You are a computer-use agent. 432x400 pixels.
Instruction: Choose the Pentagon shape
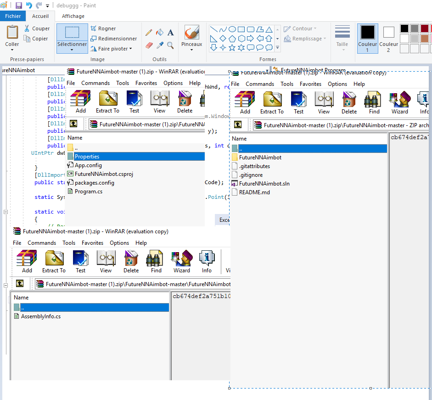click(232, 38)
